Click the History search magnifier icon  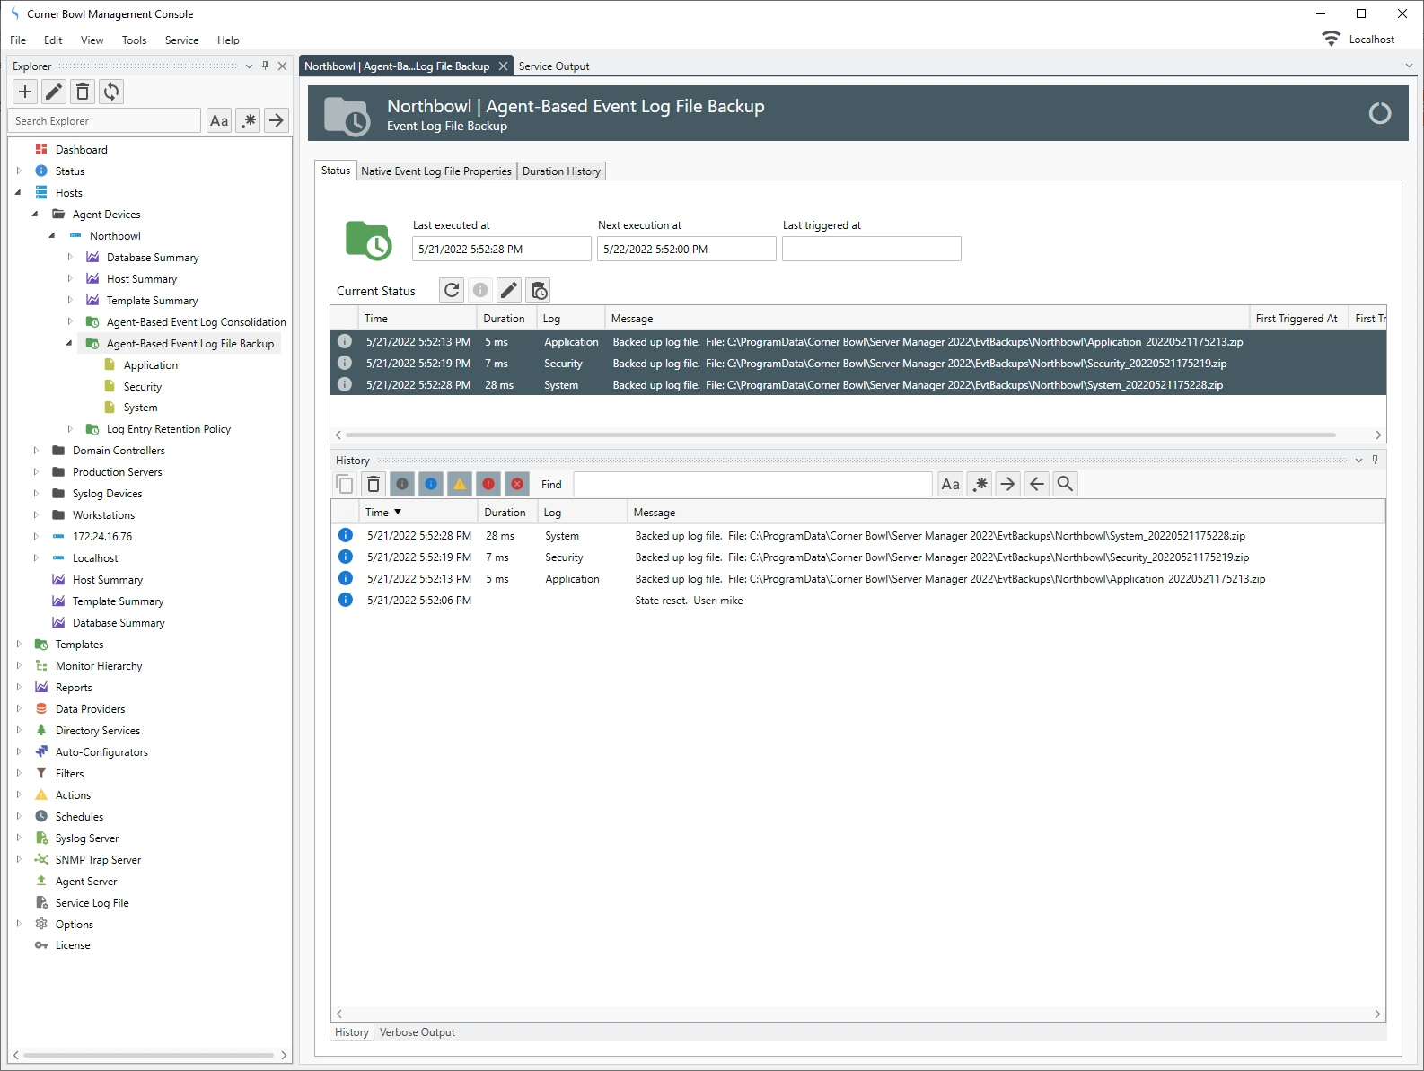pyautogui.click(x=1065, y=484)
